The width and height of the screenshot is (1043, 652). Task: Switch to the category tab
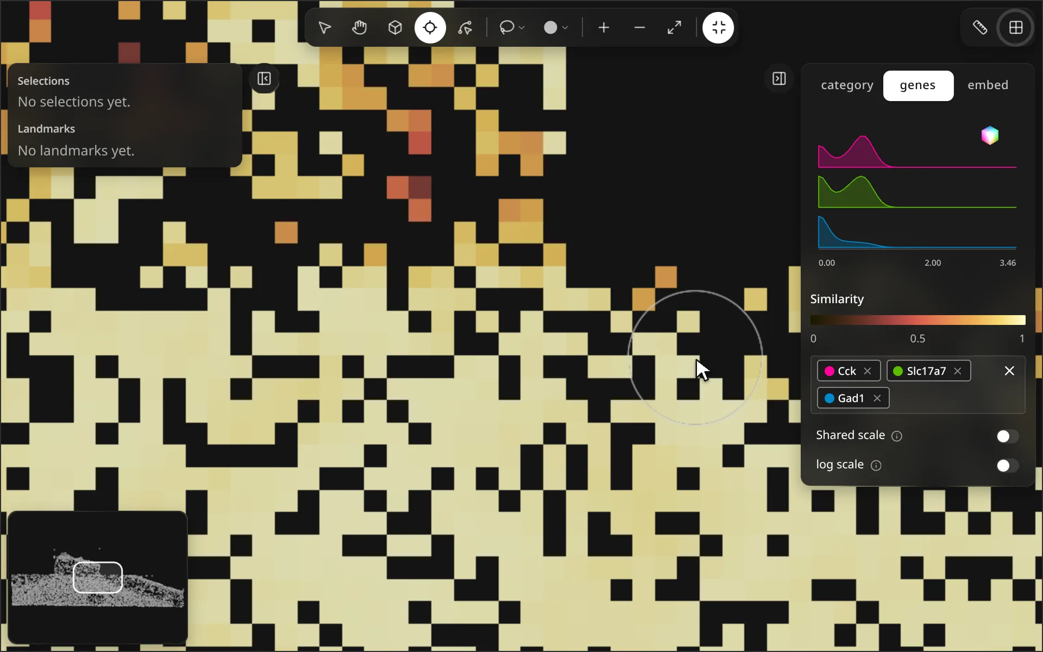pos(847,85)
